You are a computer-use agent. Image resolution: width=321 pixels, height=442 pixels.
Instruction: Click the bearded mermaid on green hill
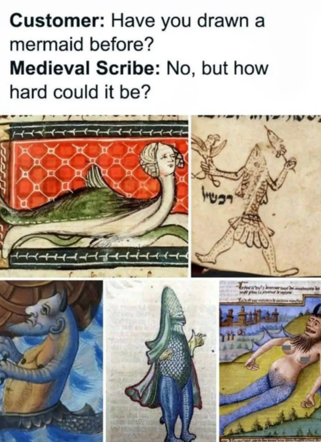click(270, 361)
